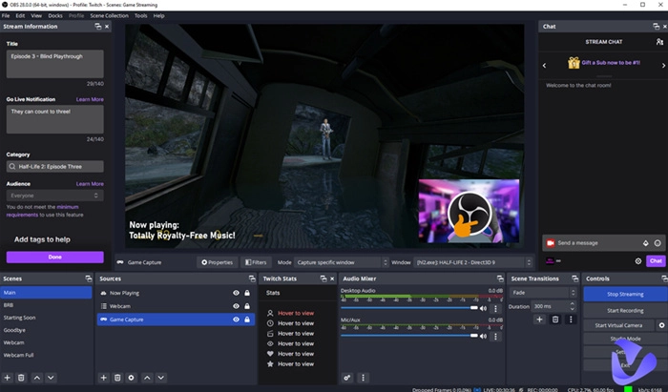This screenshot has height=392, width=668.
Task: Open virtual camera settings gear icon
Action: [661, 325]
